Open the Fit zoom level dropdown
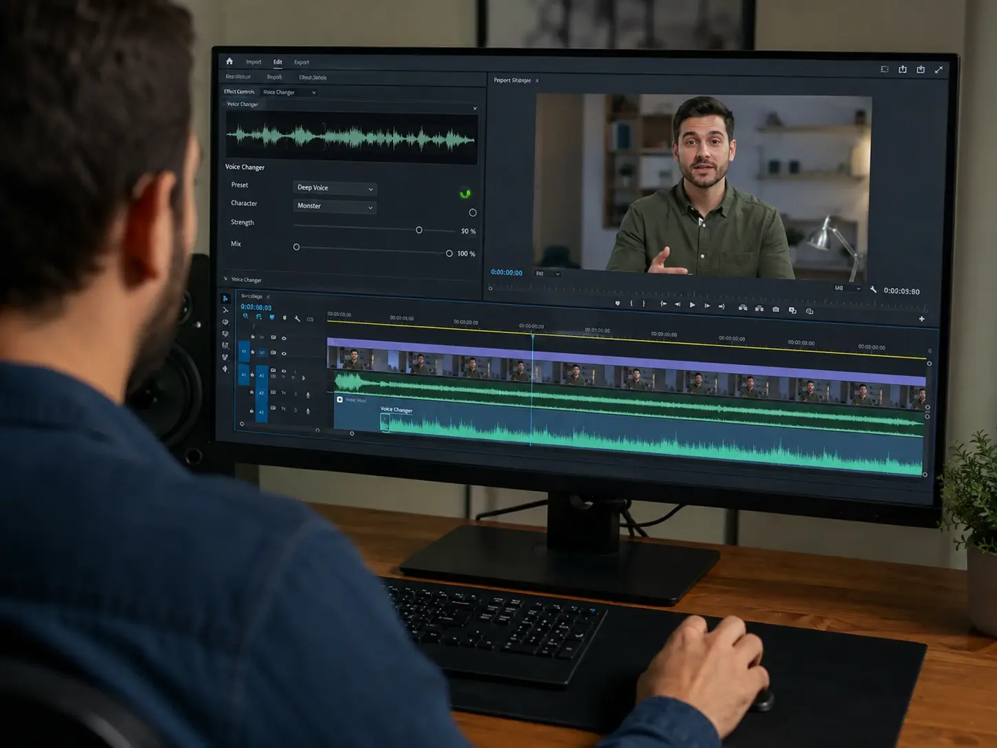The height and width of the screenshot is (748, 997). point(547,274)
